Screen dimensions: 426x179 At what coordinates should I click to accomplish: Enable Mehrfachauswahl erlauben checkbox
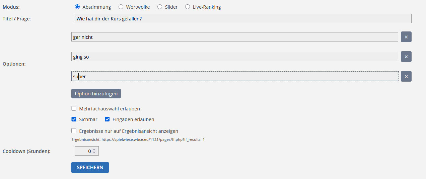pos(74,109)
